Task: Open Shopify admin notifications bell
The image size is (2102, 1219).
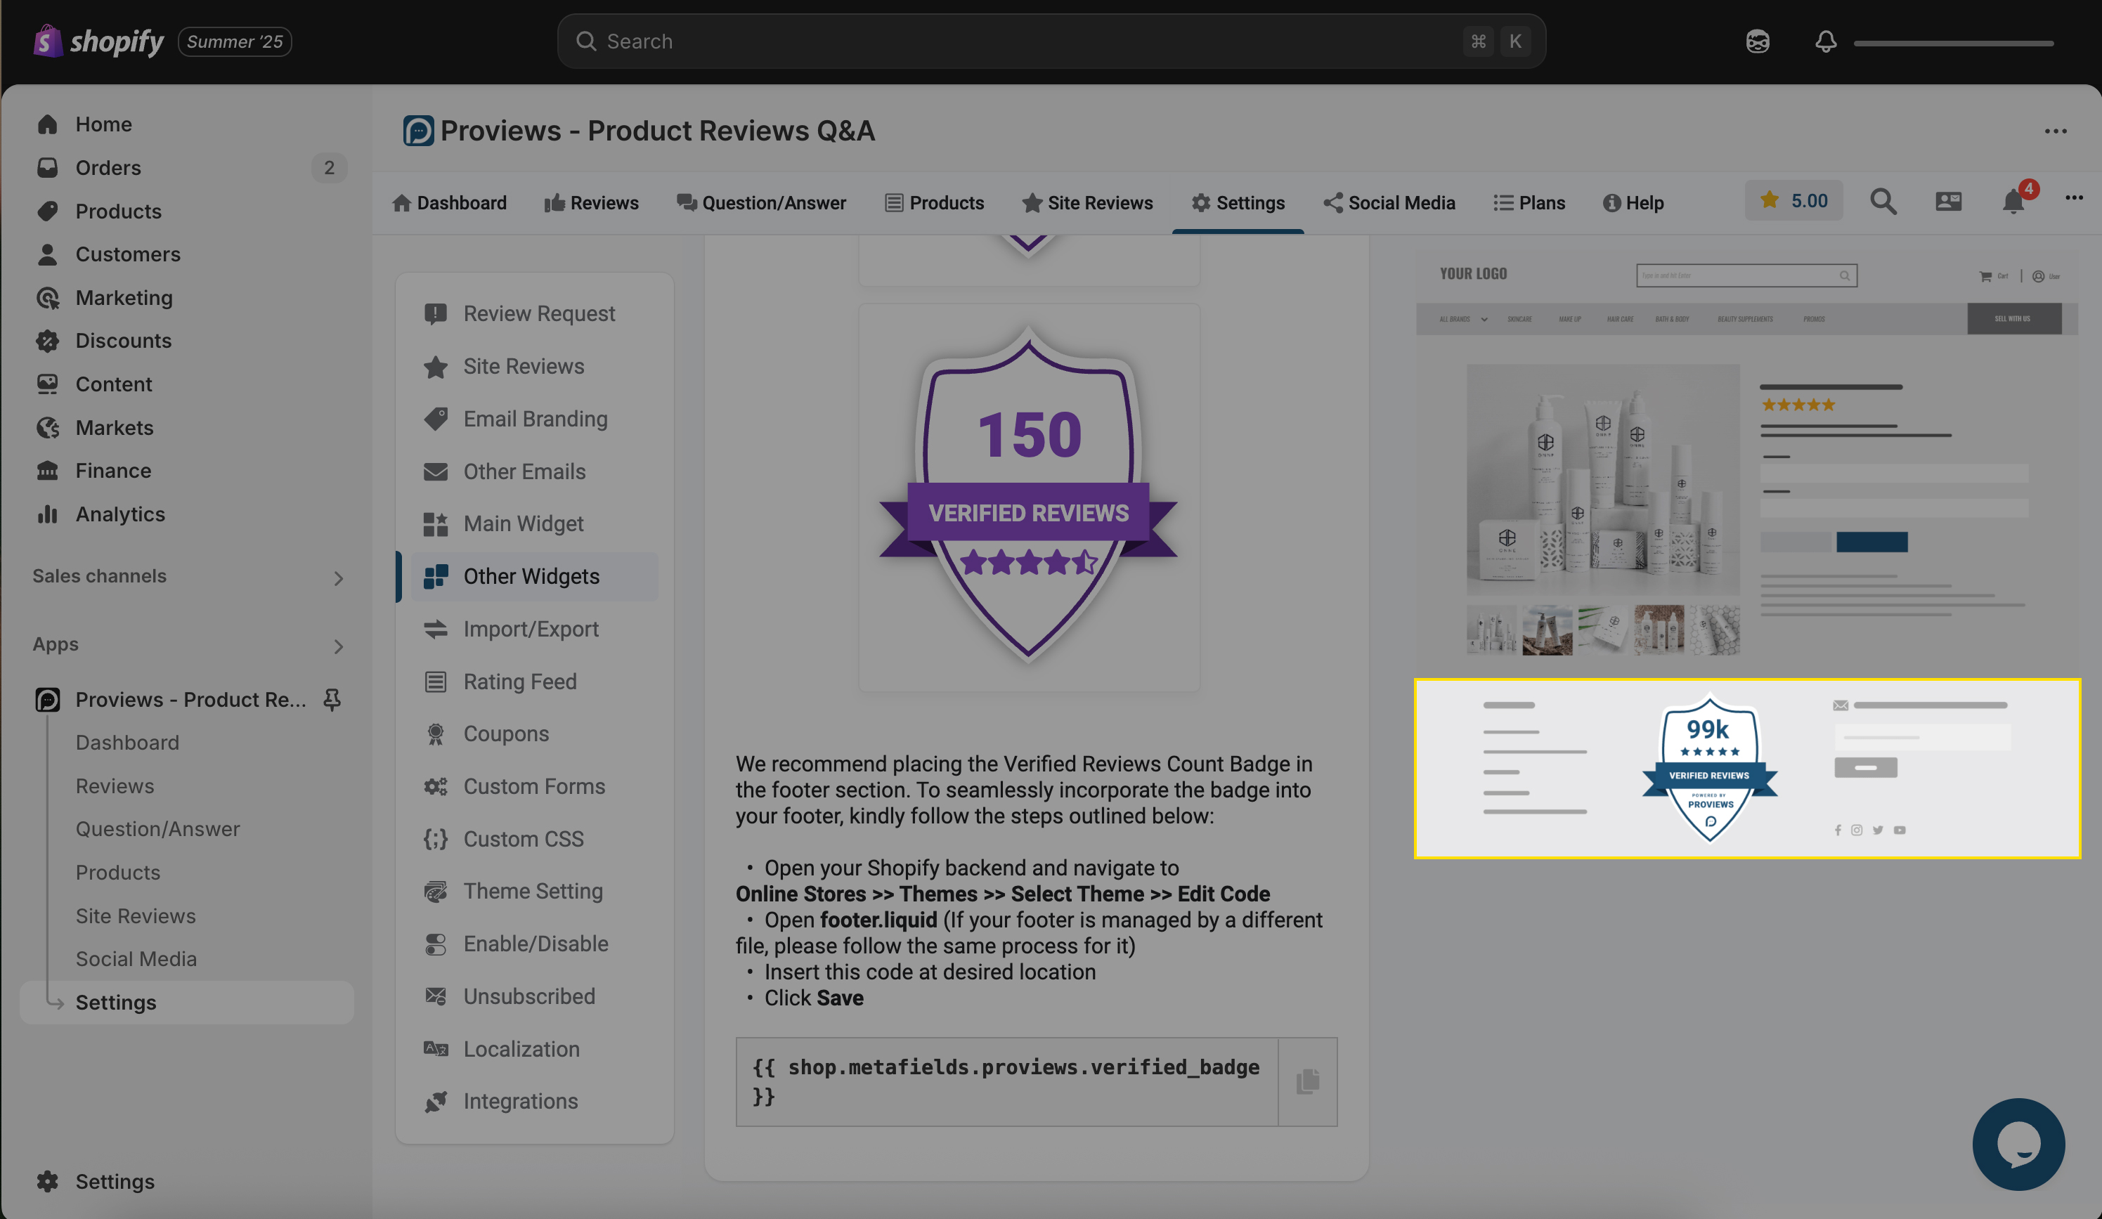Action: point(1825,41)
